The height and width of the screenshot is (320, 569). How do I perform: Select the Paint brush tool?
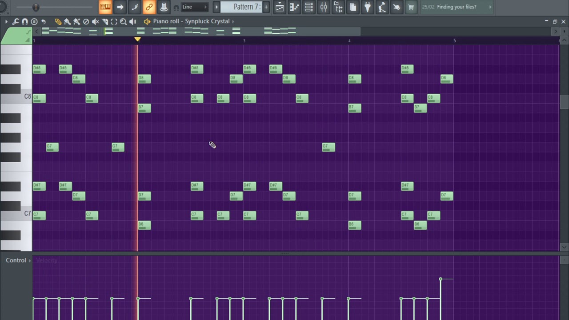pyautogui.click(x=67, y=21)
